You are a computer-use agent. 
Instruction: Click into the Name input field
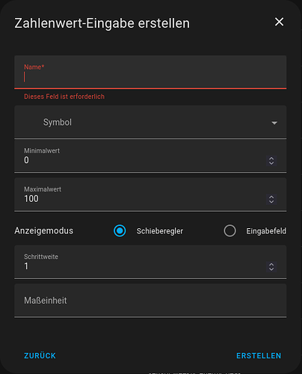[150, 72]
